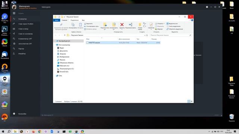Click Скопировать путь in the ribbon
The width and height of the screenshot is (239, 134).
[x=91, y=26]
